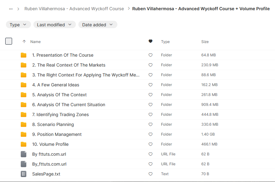Open the Type filter dropdown
The height and width of the screenshot is (182, 275).
point(18,25)
